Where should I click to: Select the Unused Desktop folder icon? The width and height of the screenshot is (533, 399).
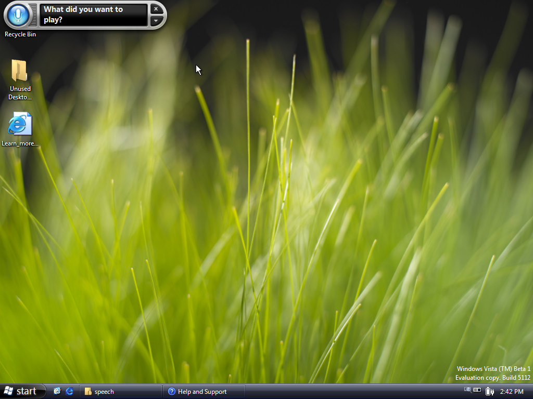tap(19, 71)
